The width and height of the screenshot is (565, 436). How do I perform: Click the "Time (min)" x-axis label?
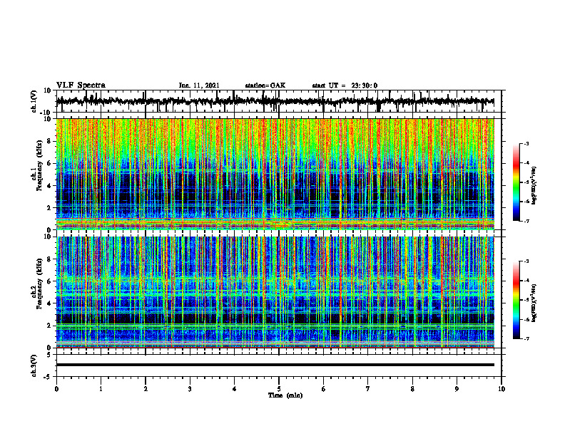(x=285, y=395)
